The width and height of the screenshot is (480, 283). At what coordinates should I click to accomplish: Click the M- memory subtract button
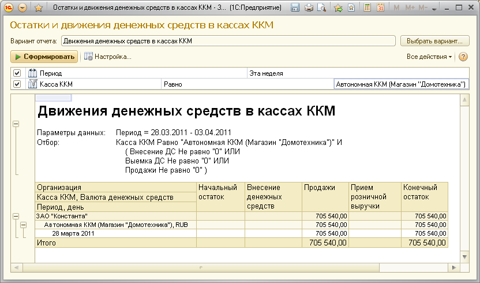point(423,8)
